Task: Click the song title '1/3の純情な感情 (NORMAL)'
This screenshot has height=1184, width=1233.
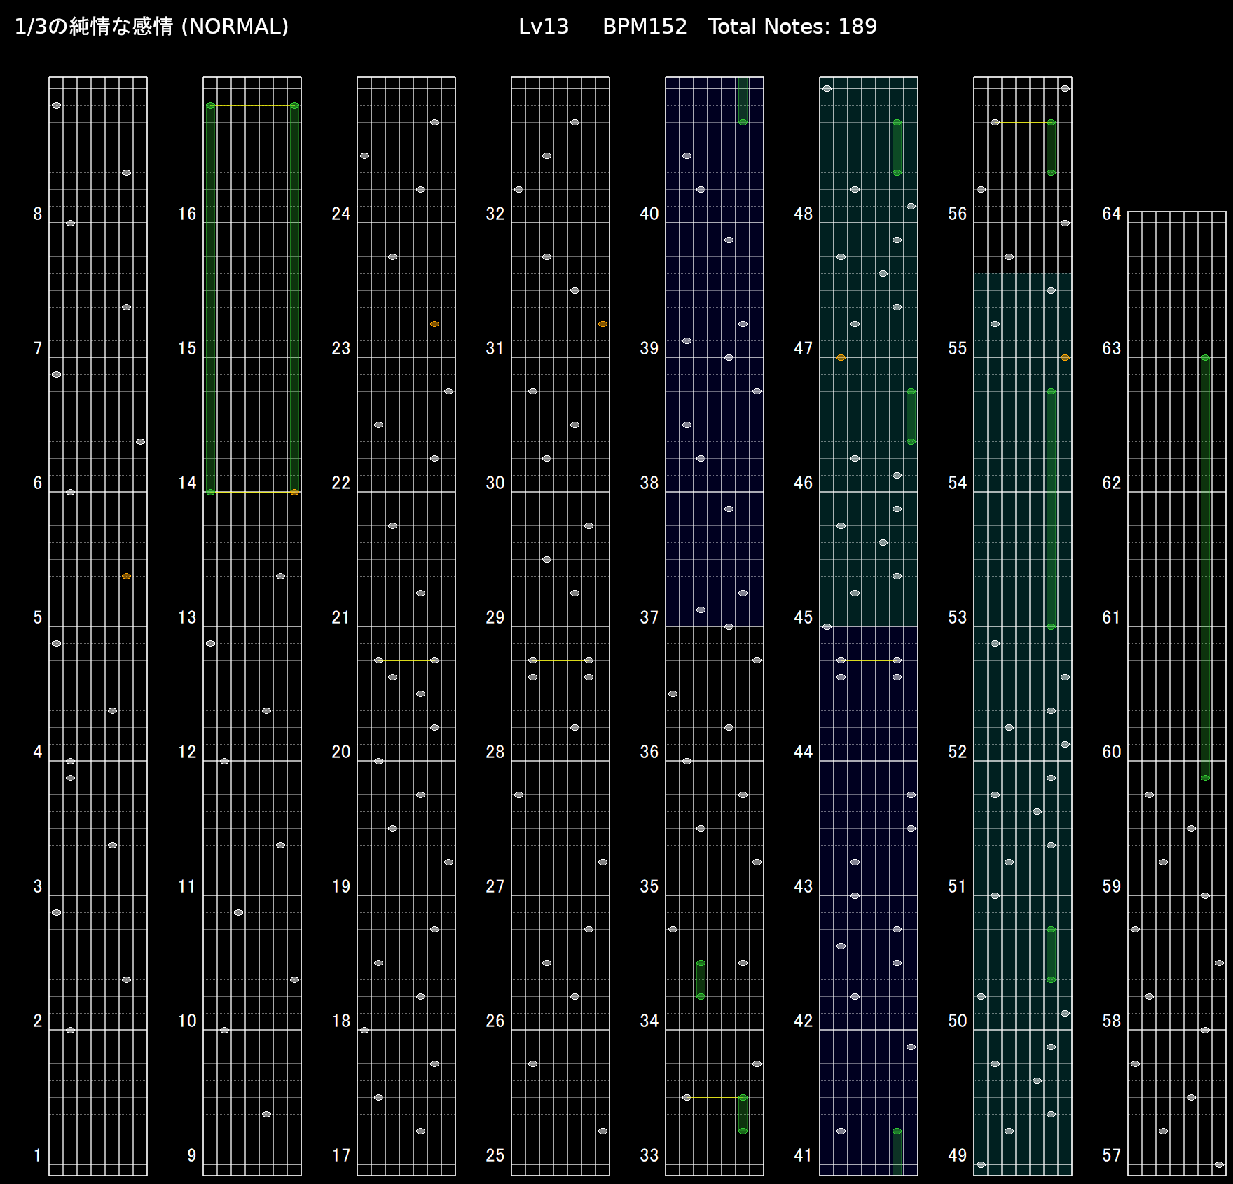Action: click(x=151, y=27)
